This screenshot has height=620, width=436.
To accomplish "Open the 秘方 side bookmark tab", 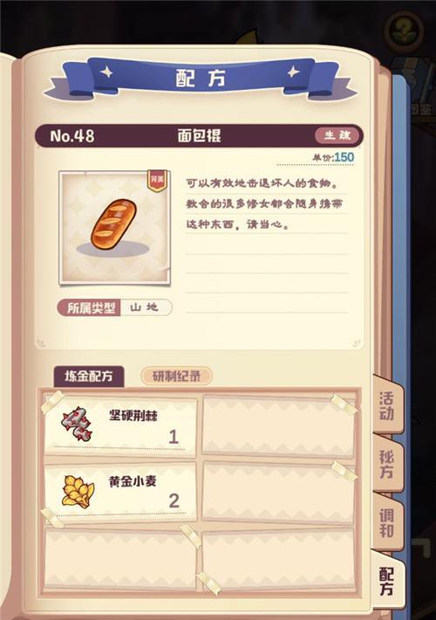I will (x=387, y=465).
